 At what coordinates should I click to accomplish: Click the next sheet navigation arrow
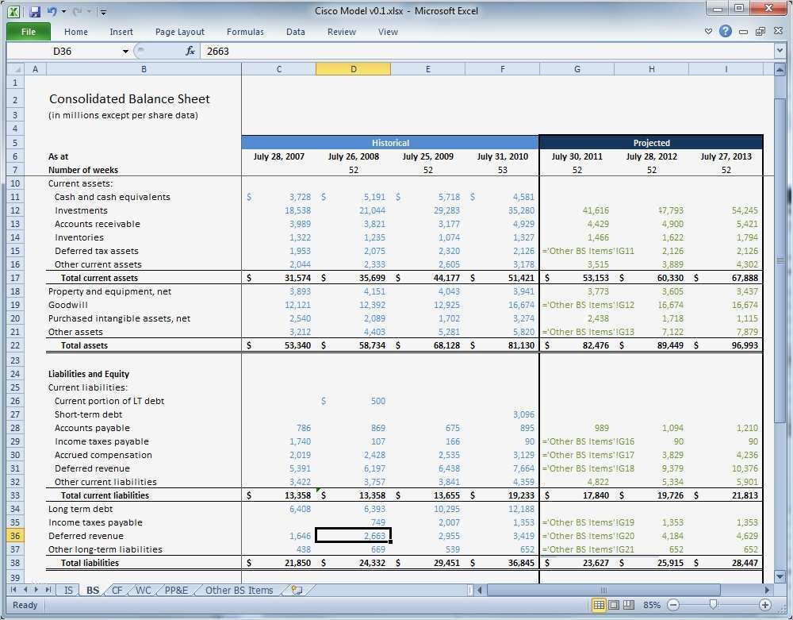click(x=36, y=590)
